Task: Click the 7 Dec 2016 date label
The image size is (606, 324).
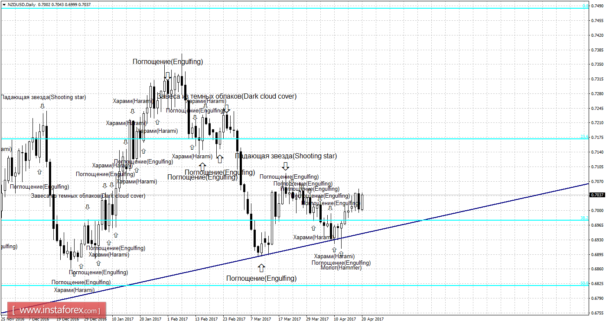Action: pos(39,319)
